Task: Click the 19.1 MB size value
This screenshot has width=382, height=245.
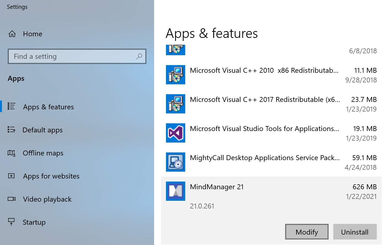Action: pyautogui.click(x=365, y=129)
